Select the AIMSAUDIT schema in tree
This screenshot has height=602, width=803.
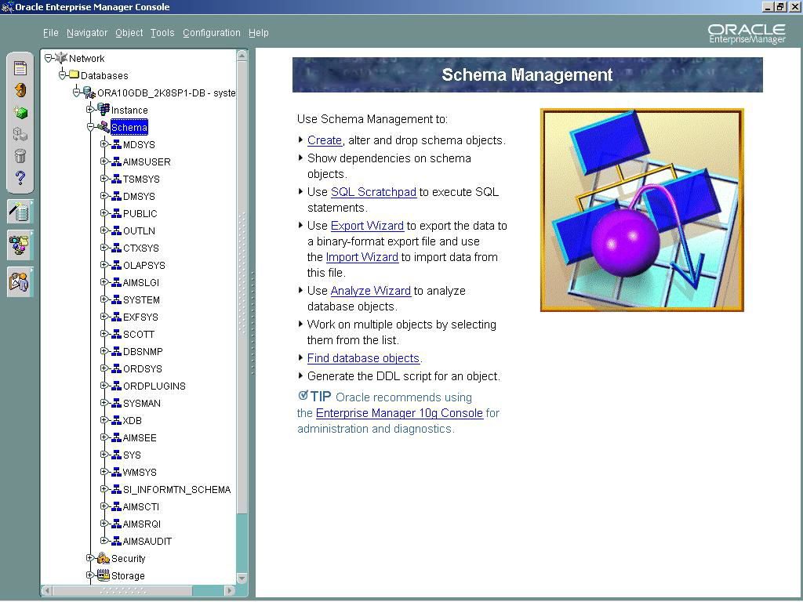[x=147, y=542]
